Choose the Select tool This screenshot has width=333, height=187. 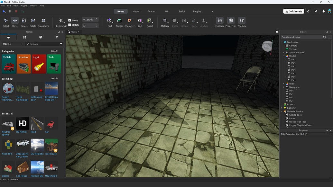point(6,22)
